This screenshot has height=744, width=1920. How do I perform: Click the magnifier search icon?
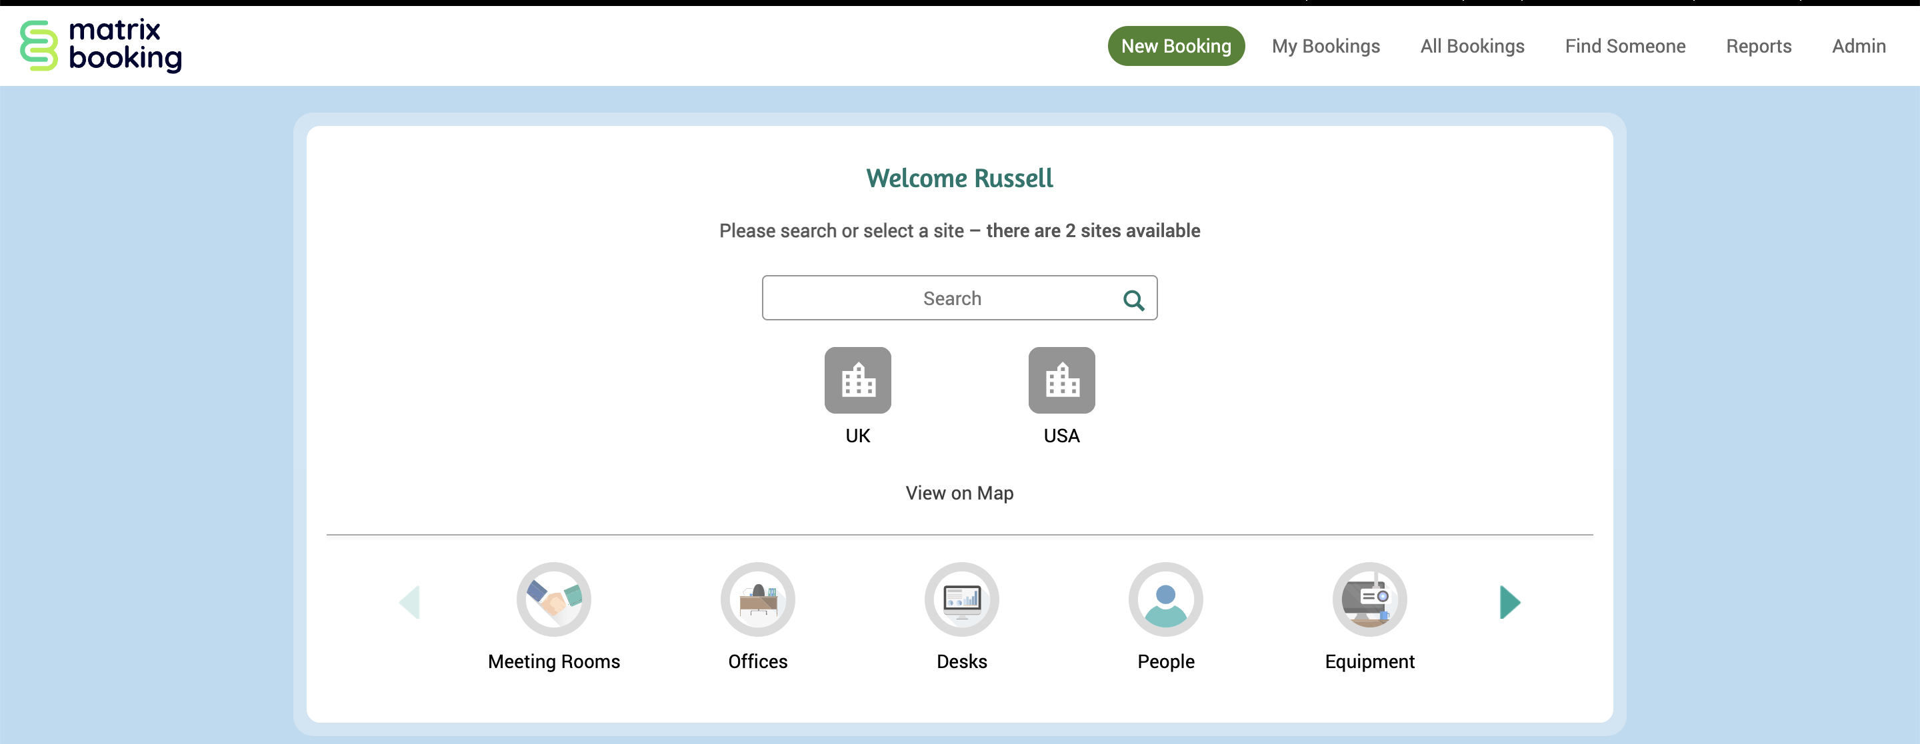[x=1133, y=299]
